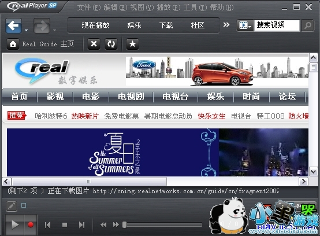This screenshot has width=320, height=236.
Task: Click the Stop playback button
Action: [65, 225]
